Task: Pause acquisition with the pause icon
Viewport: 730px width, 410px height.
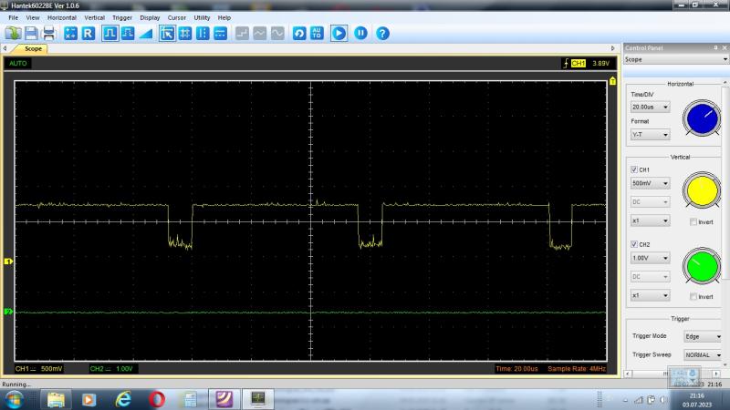Action: [360, 33]
